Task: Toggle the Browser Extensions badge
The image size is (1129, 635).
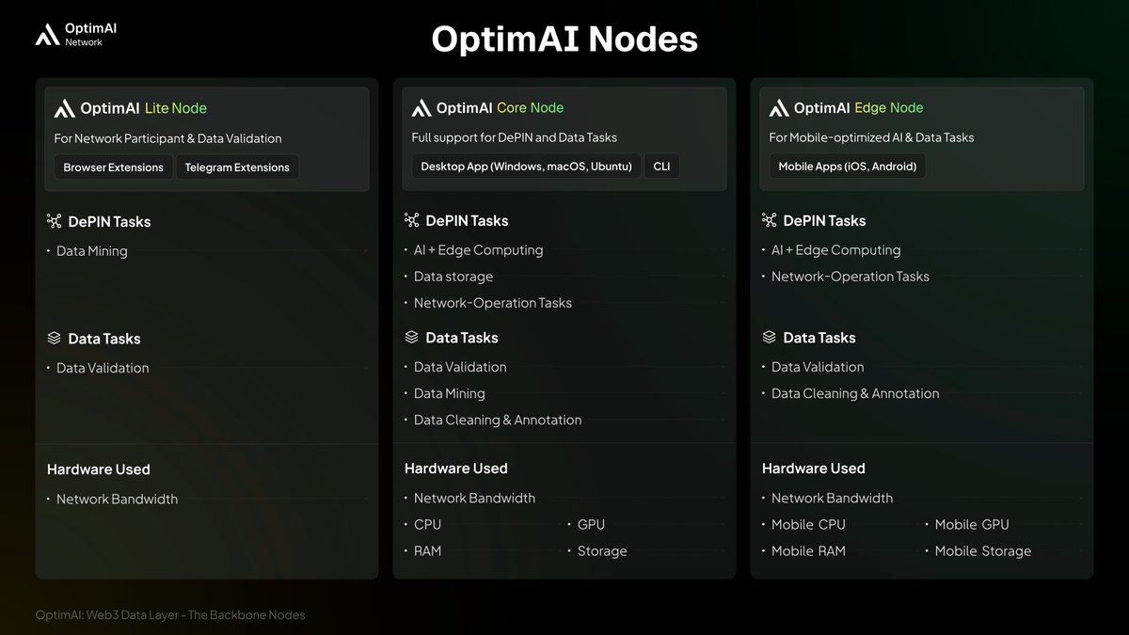Action: [112, 167]
